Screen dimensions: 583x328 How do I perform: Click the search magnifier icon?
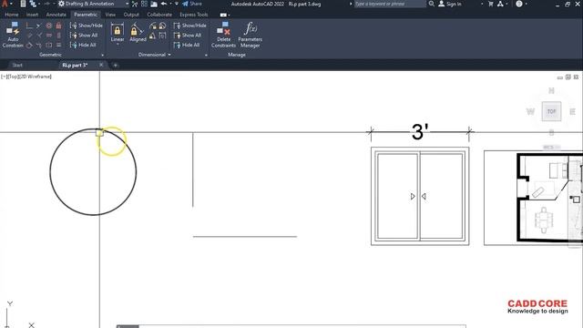pyautogui.click(x=431, y=4)
